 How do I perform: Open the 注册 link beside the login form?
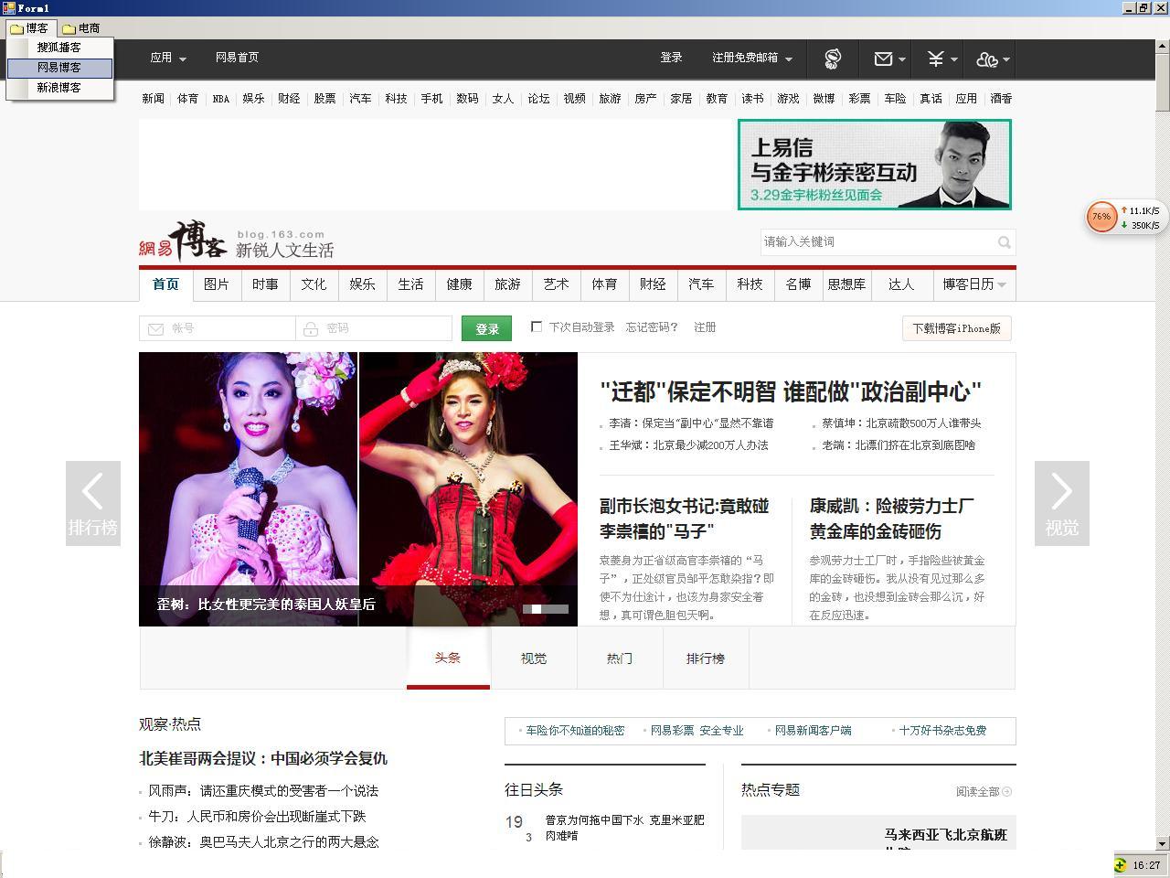click(705, 327)
